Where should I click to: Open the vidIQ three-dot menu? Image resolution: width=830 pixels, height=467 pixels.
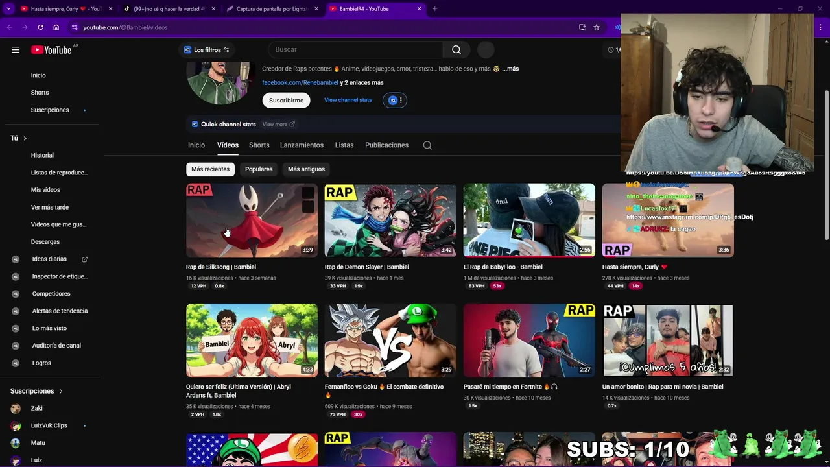401,100
